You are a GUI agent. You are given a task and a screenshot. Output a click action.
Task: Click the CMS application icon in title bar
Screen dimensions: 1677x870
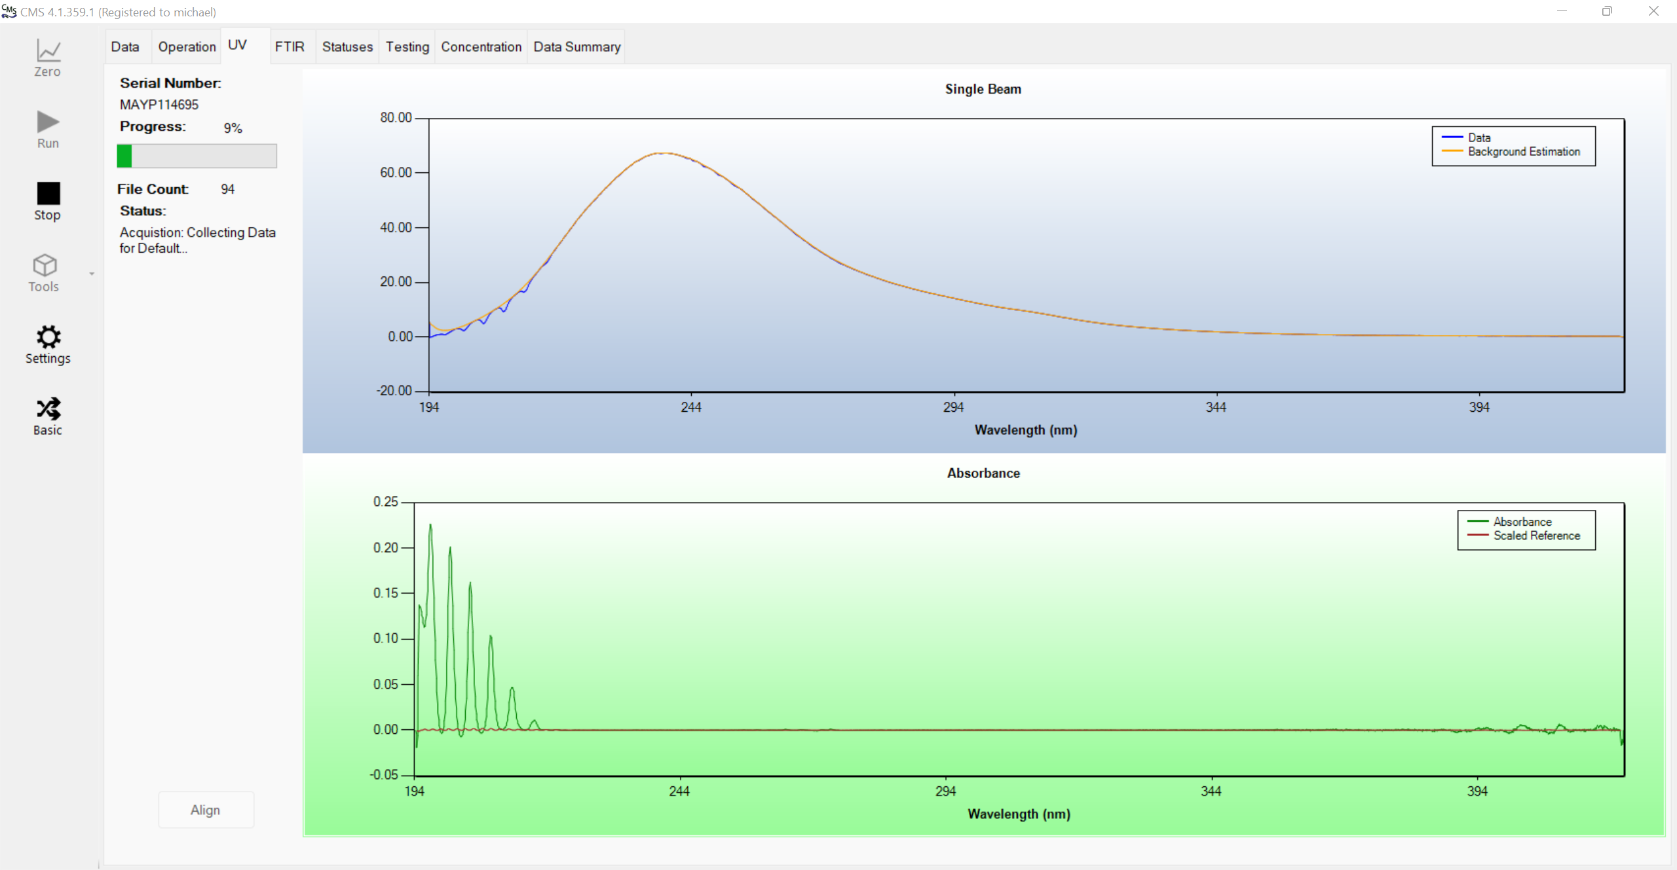(x=9, y=12)
